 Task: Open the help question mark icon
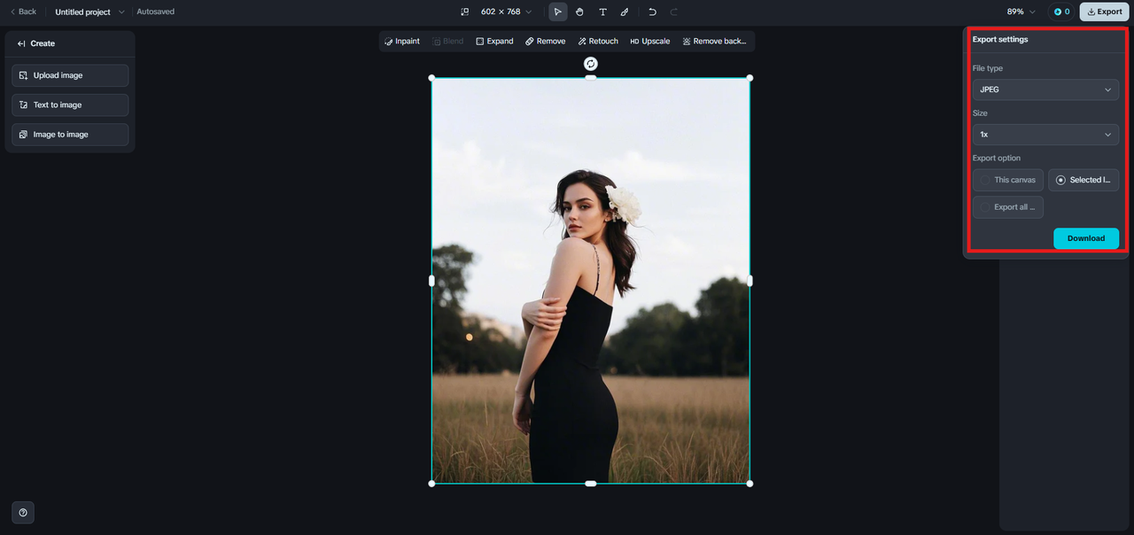pyautogui.click(x=23, y=512)
